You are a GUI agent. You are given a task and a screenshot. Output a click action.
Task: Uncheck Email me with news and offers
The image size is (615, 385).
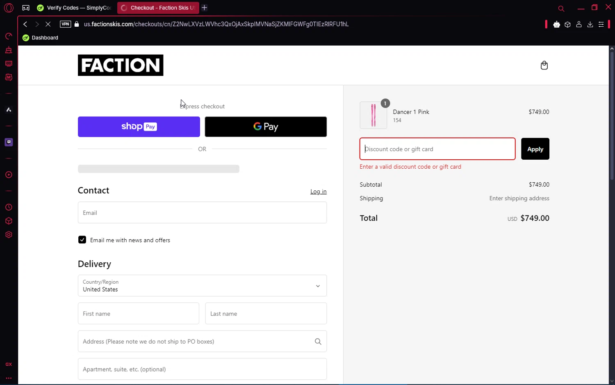coord(82,240)
